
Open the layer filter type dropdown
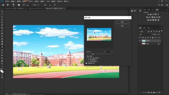[x=143, y=32]
